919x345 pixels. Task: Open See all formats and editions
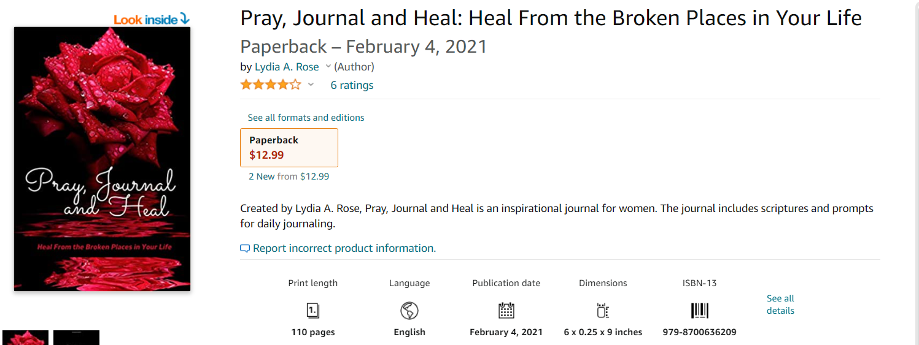point(306,118)
